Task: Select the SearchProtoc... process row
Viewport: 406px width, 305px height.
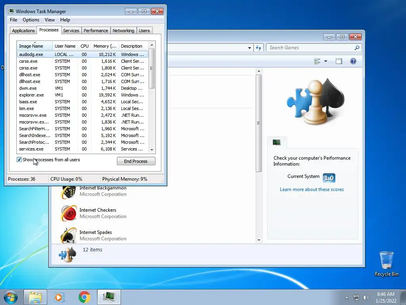Action: pos(82,142)
